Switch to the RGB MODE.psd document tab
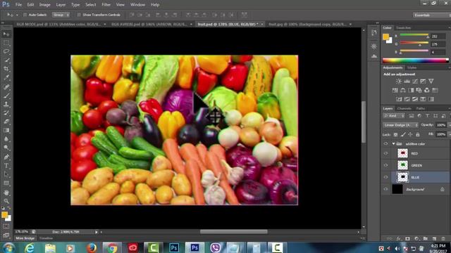Image resolution: width=451 pixels, height=253 pixels. [58, 25]
